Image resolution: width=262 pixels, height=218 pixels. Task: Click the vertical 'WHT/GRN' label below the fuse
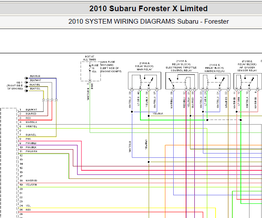click(88, 94)
